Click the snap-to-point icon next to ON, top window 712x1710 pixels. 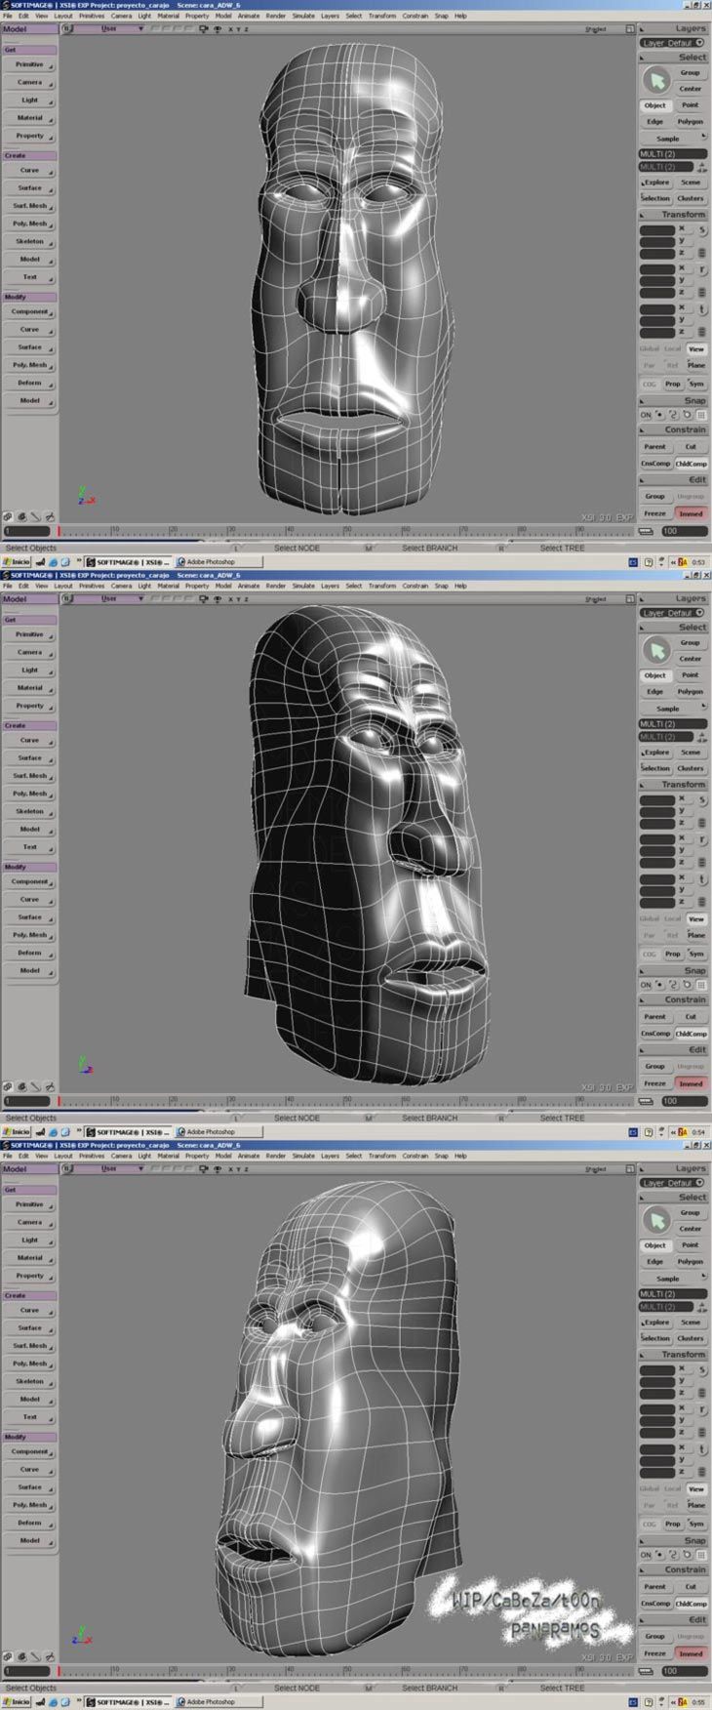(659, 415)
